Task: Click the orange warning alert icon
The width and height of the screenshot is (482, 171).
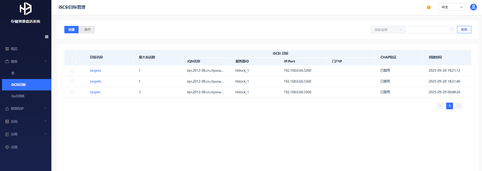Action: (429, 7)
